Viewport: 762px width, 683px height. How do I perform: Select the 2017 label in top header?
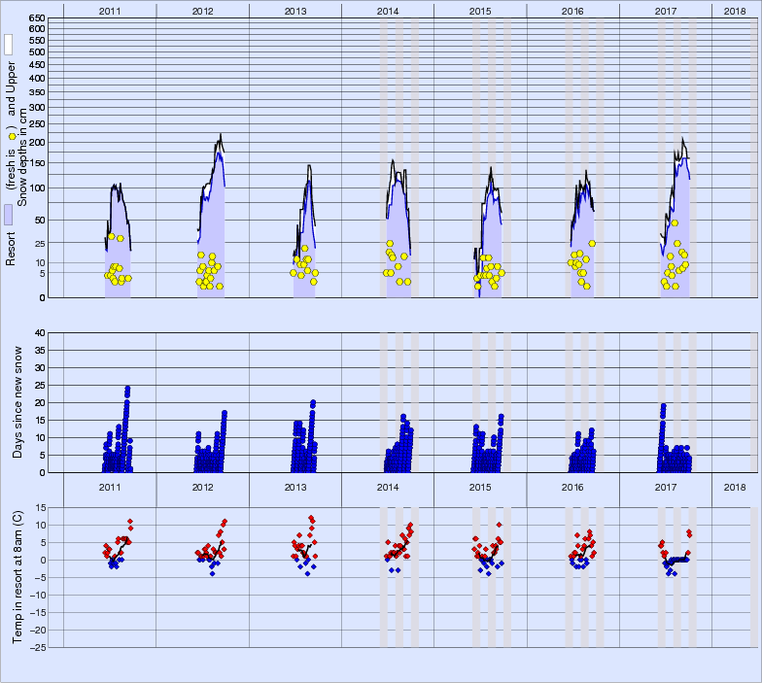665,10
